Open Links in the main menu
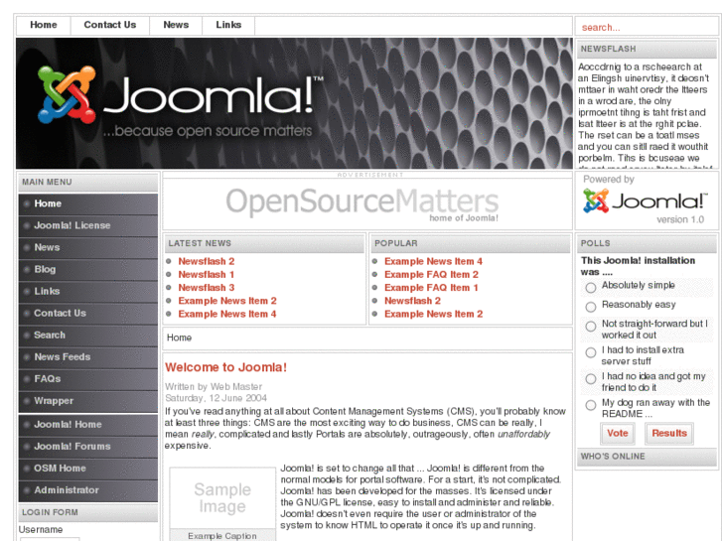The width and height of the screenshot is (722, 541). (88, 291)
